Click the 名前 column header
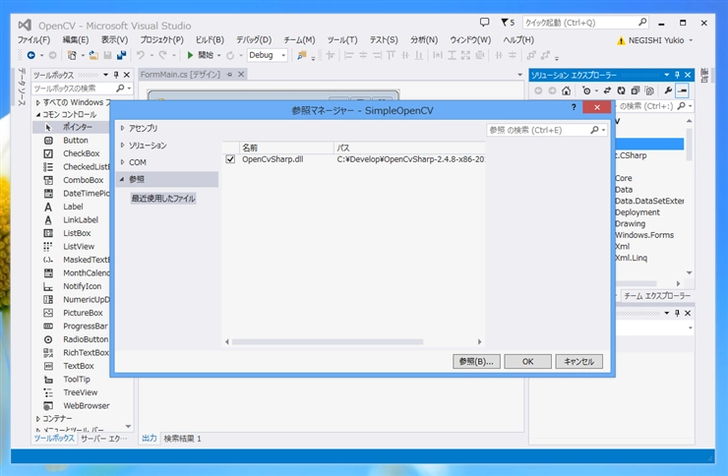The height and width of the screenshot is (476, 728). point(286,148)
